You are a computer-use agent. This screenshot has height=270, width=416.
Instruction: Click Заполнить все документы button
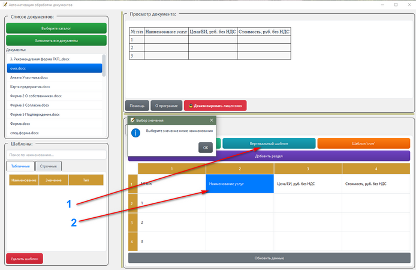[56, 41]
